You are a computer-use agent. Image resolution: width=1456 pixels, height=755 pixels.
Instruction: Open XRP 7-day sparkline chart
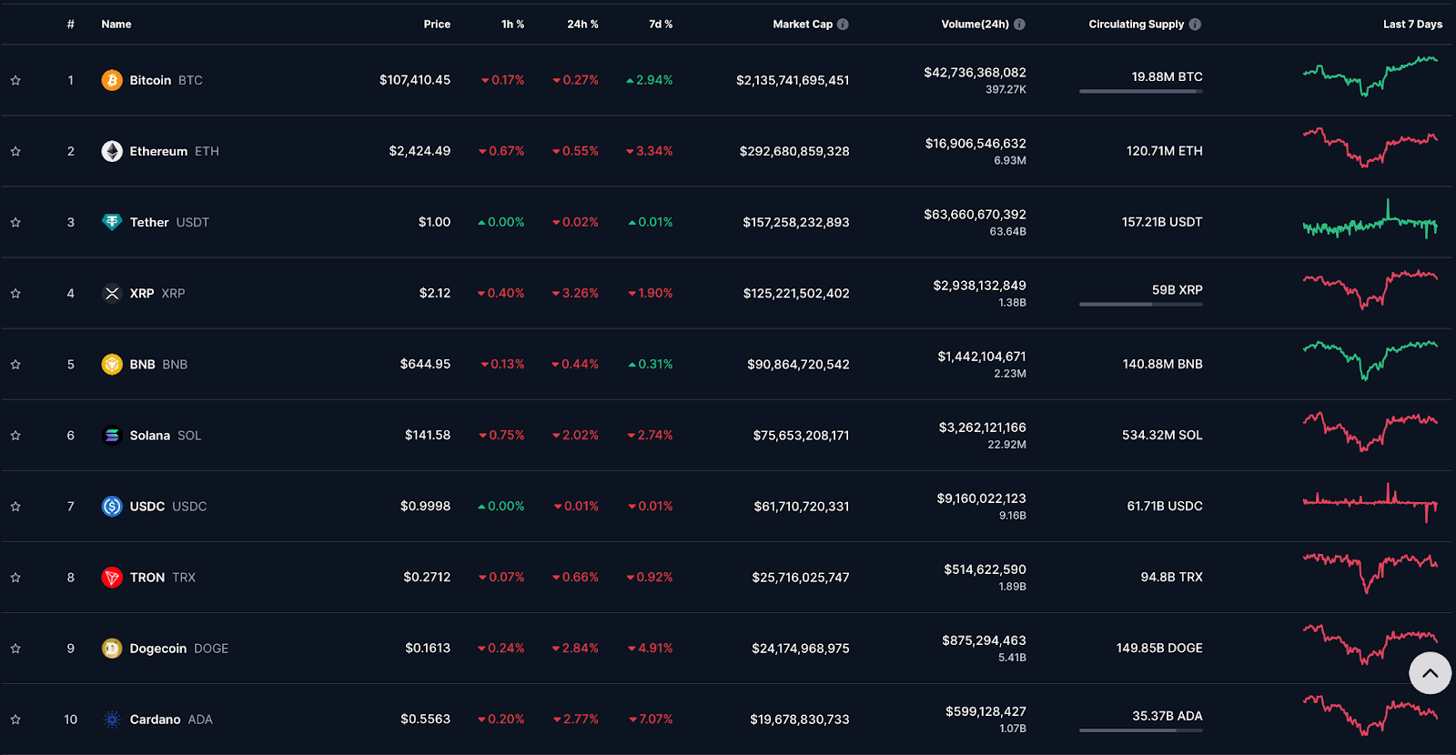tap(1370, 289)
